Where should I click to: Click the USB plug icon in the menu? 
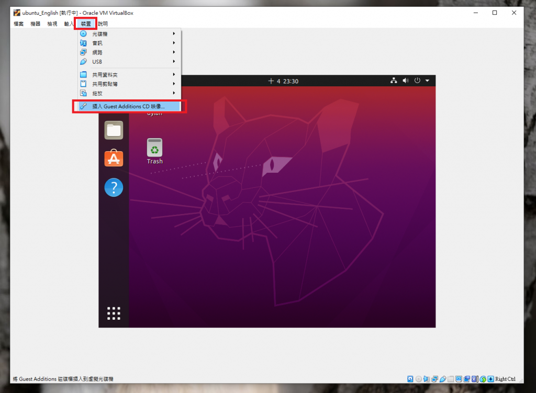pyautogui.click(x=83, y=62)
